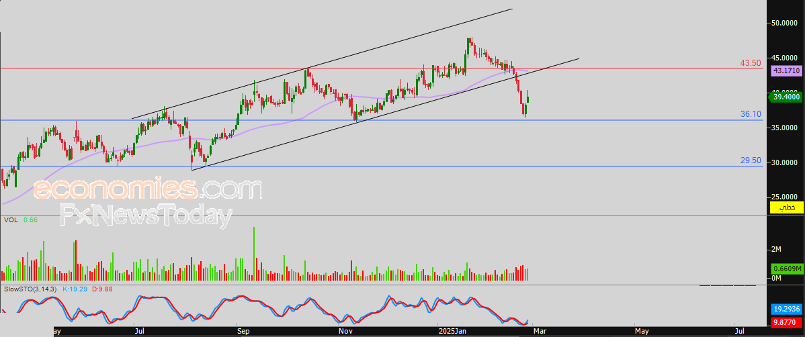
Task: Click the green 39.4000 current price tag
Action: tap(786, 97)
